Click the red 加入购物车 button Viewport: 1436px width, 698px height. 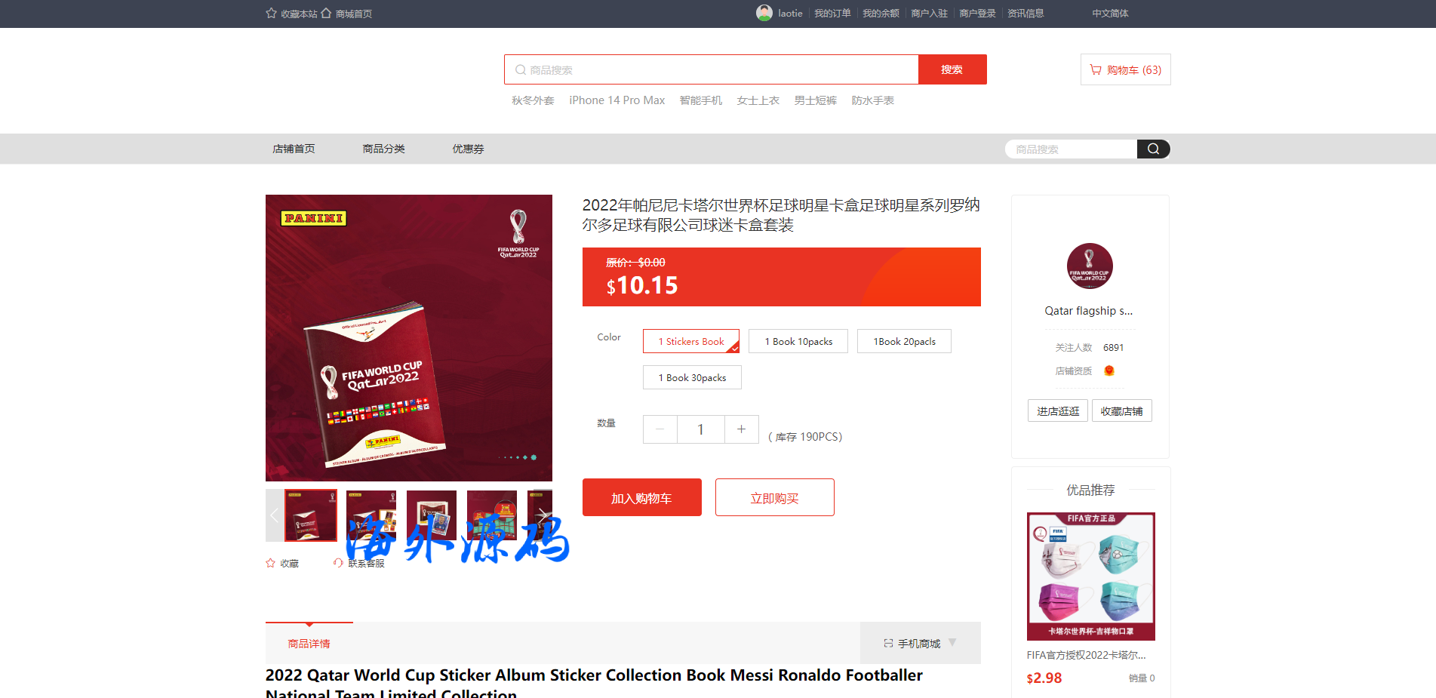point(642,497)
